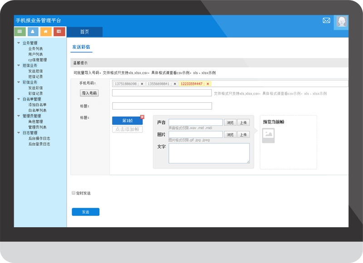Click the red list toolbar icon
Screen dimensions: 363x263
(x=59, y=32)
